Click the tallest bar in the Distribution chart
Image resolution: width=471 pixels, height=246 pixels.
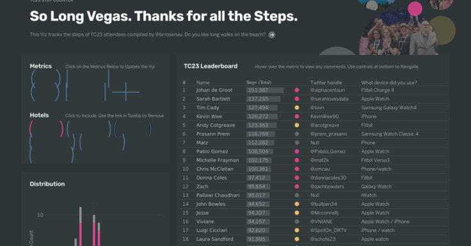click(x=81, y=226)
